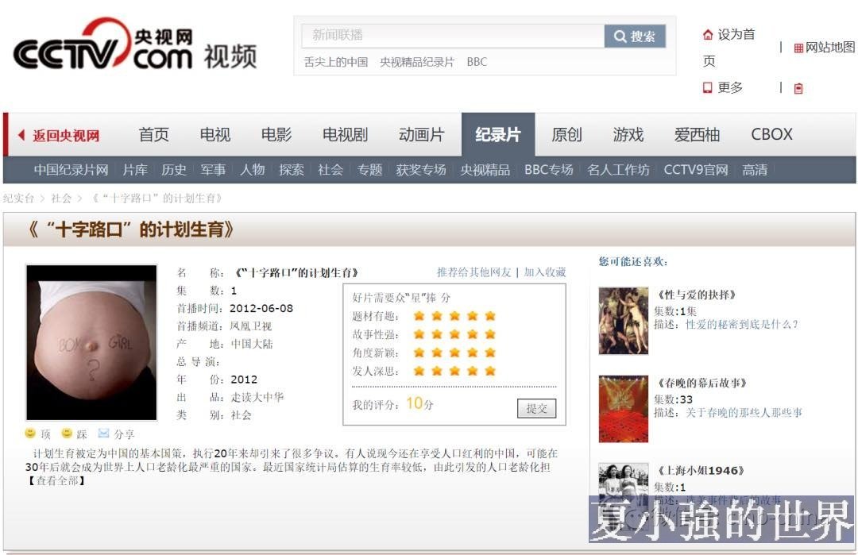
Task: Select the 纪录片 tab
Action: (498, 134)
